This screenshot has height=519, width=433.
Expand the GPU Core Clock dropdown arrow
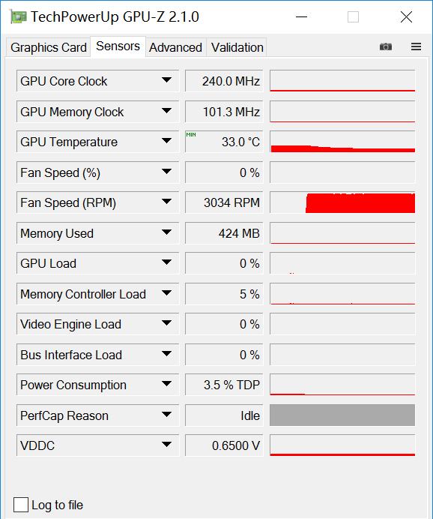click(x=166, y=80)
